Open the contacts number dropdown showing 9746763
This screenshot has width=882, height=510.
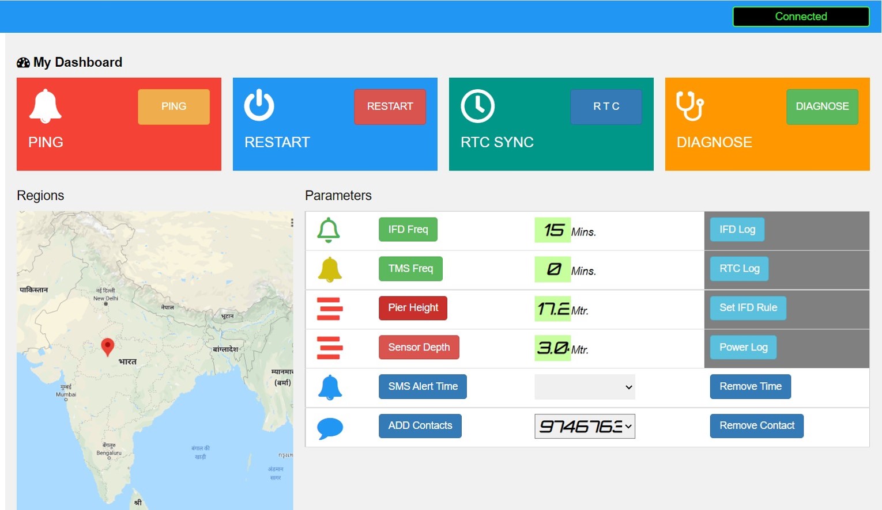click(x=585, y=426)
